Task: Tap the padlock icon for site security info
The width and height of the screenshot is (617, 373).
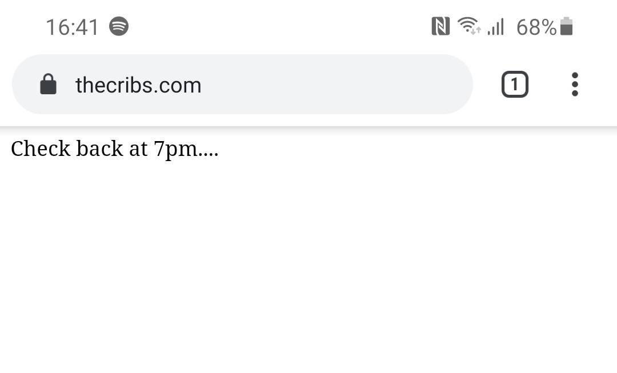Action: [x=48, y=84]
